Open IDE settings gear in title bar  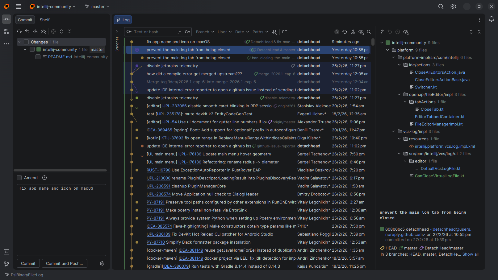tap(453, 6)
